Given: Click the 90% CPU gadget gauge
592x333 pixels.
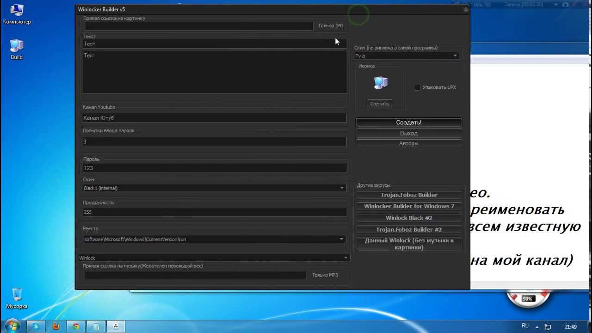Looking at the screenshot, I should coord(527,298).
